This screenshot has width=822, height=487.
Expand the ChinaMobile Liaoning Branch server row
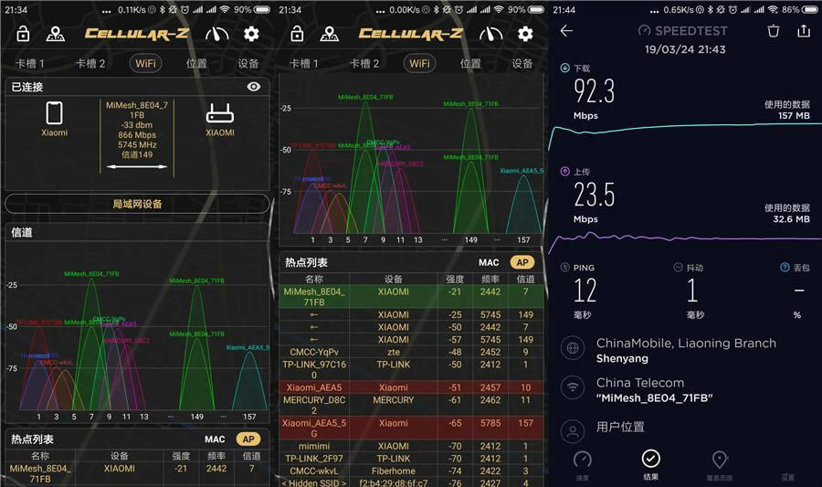point(685,351)
